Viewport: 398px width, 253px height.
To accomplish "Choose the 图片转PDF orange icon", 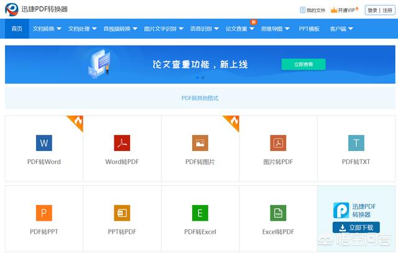I will click(x=278, y=143).
